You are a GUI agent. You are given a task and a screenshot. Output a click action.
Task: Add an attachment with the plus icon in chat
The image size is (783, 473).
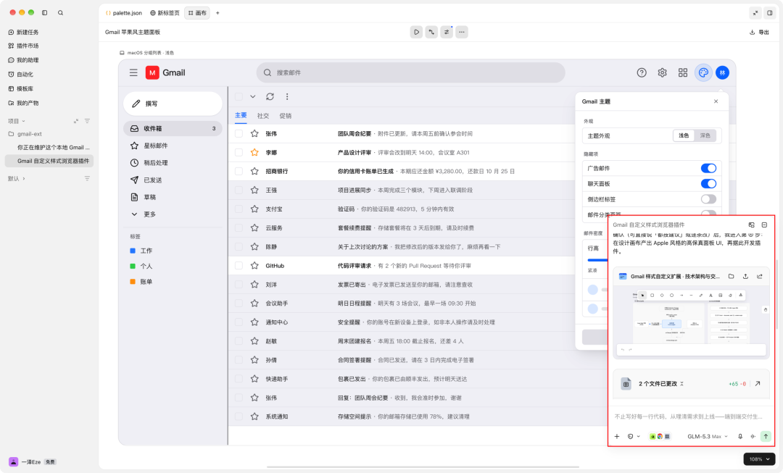(x=617, y=437)
